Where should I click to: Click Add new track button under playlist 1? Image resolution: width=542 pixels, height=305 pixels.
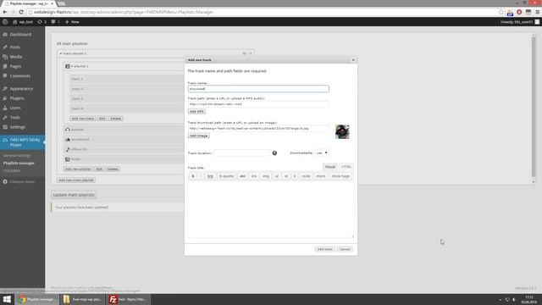[x=83, y=119]
